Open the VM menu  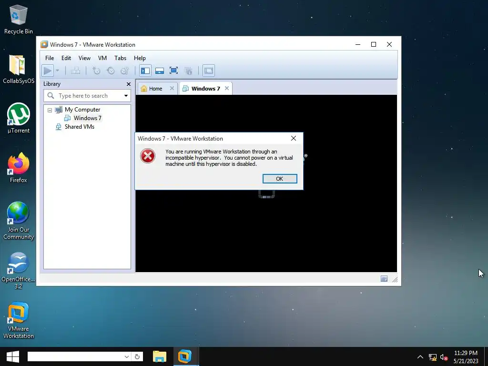click(102, 58)
